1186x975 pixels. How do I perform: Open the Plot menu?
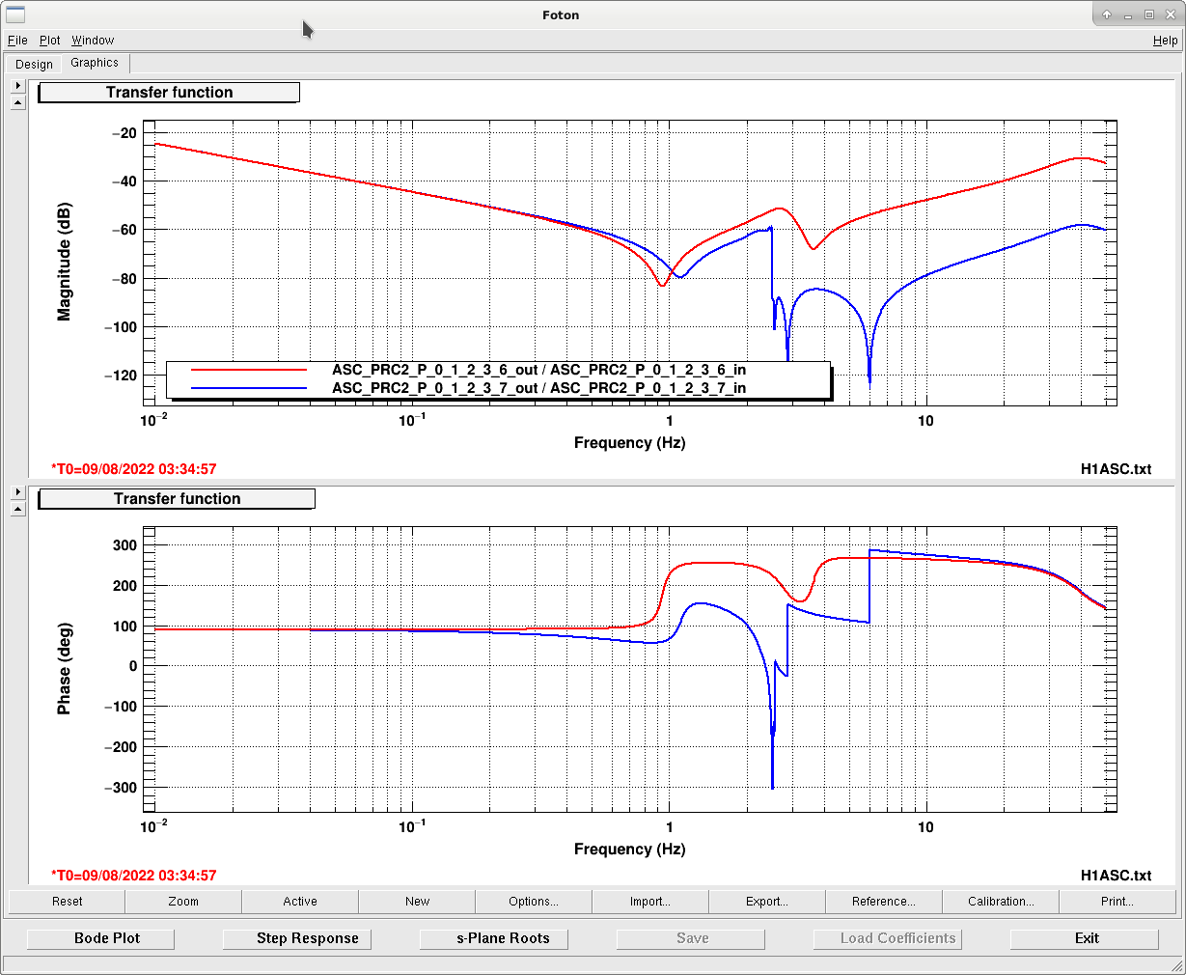click(49, 41)
